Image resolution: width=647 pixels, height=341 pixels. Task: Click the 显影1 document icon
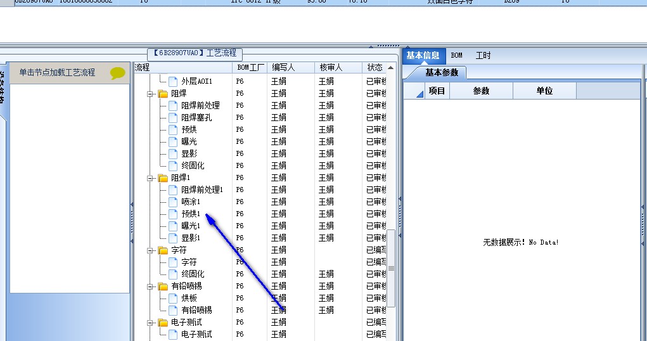tap(173, 238)
